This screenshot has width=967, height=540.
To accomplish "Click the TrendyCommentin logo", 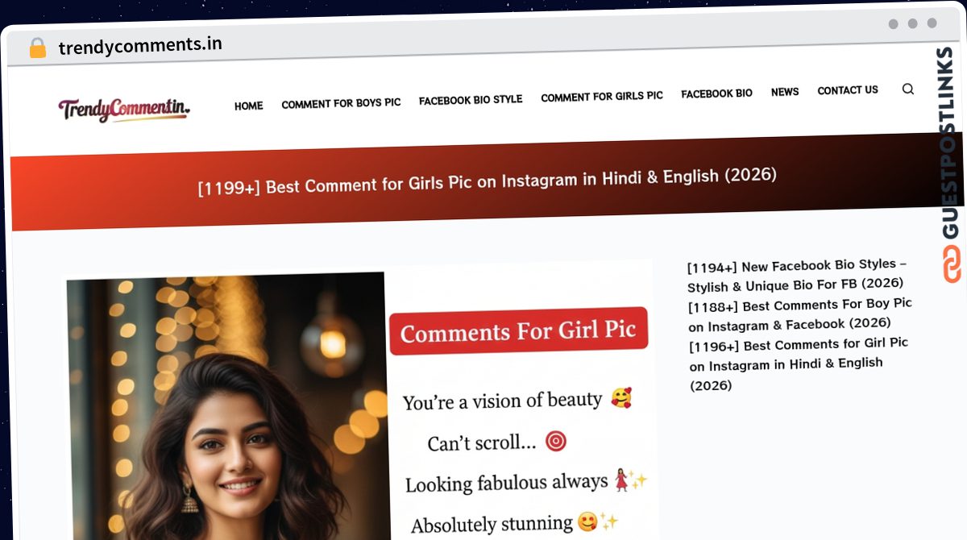I will (x=124, y=109).
